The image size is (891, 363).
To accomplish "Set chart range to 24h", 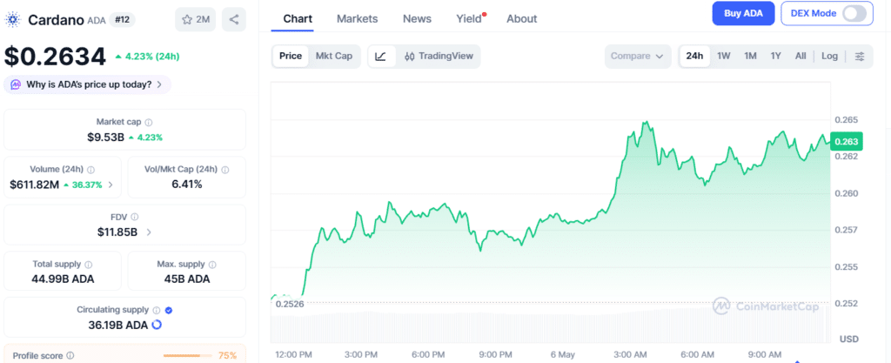I will pos(694,57).
